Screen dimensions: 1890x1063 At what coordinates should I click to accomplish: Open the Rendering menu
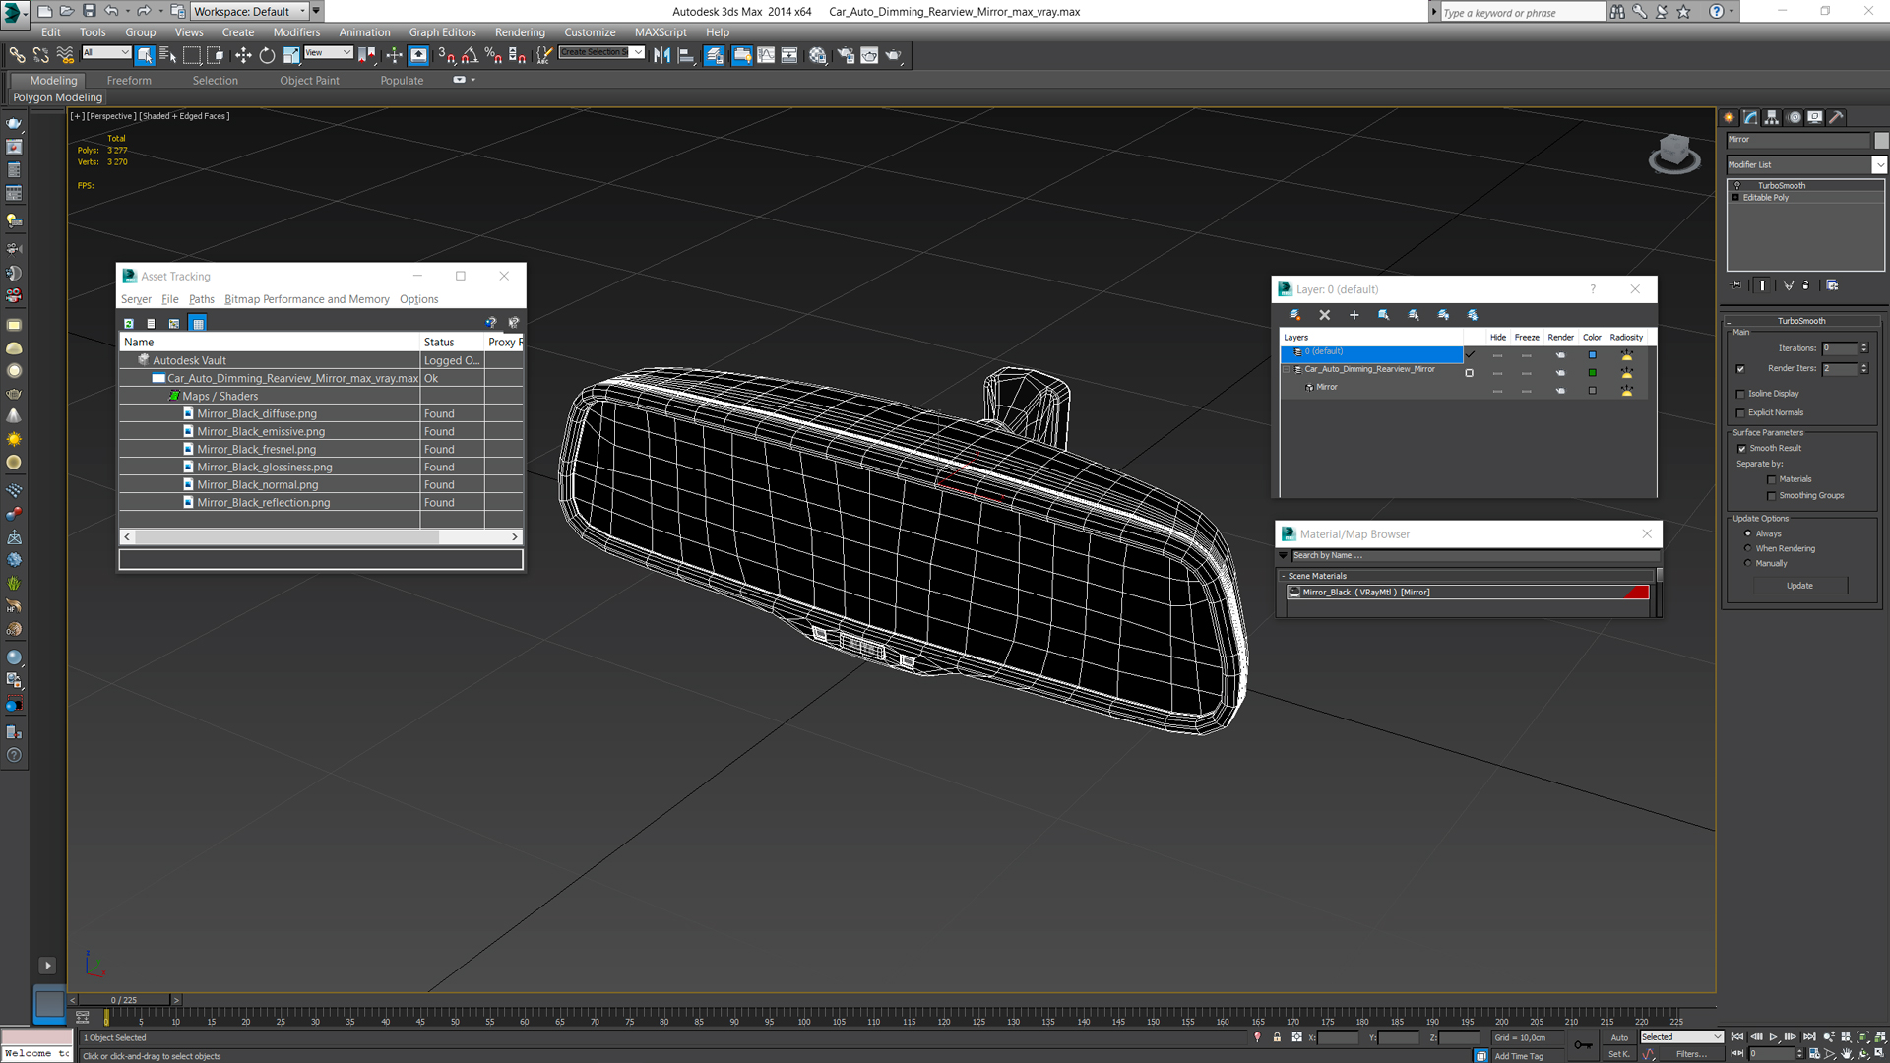[x=520, y=31]
